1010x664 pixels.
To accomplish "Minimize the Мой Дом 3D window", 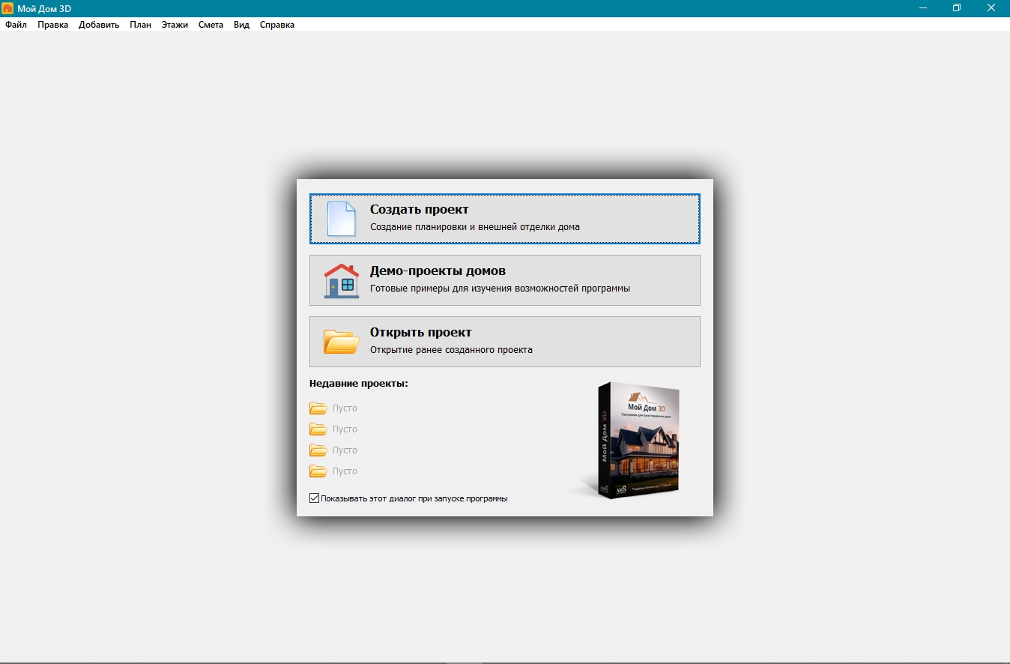I will tap(922, 7).
